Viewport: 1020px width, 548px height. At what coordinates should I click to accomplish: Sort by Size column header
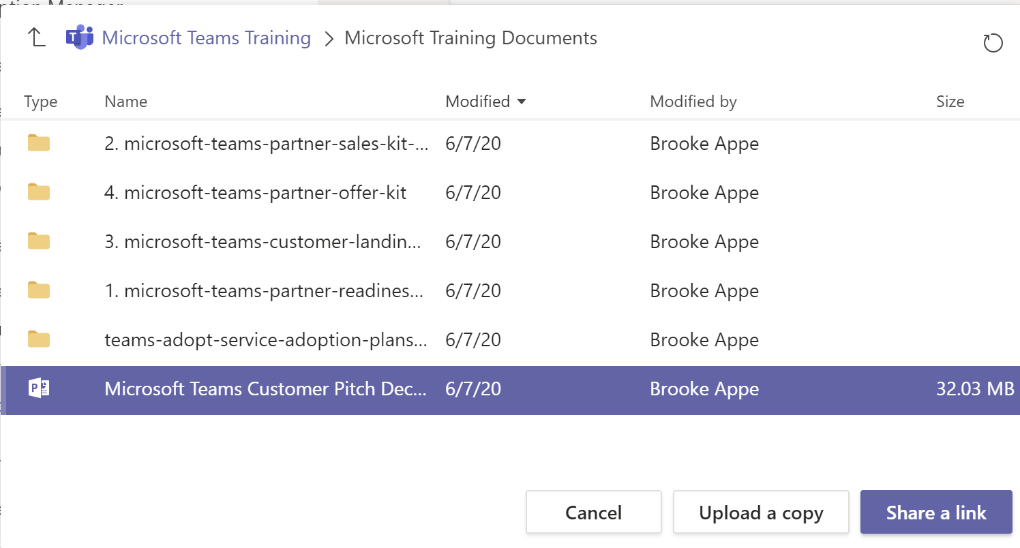pos(950,102)
